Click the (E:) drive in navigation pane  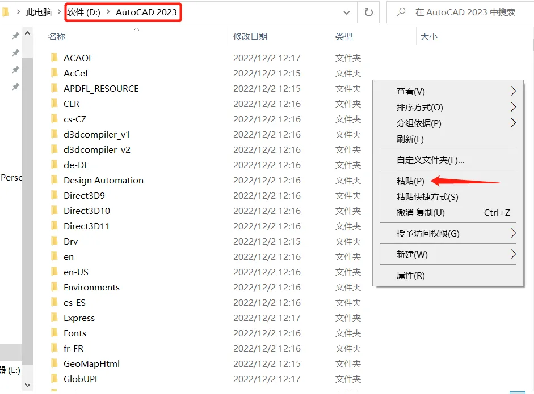tap(10, 370)
